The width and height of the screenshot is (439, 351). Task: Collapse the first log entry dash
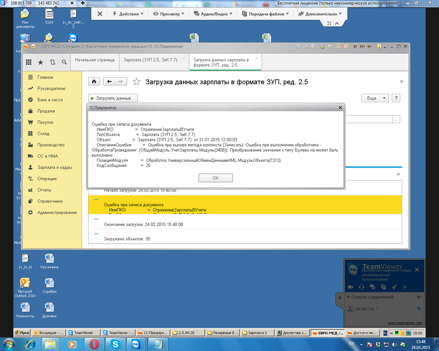(96, 199)
